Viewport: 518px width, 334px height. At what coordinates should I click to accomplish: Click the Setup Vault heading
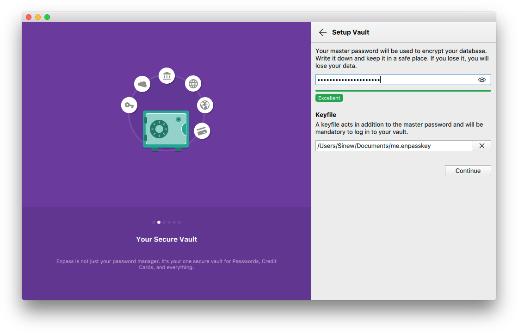pos(351,32)
